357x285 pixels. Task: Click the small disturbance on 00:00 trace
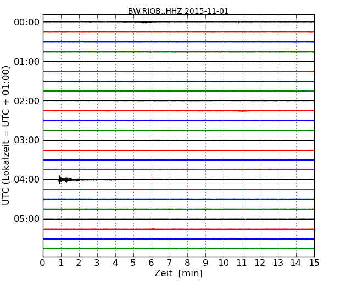tap(144, 22)
